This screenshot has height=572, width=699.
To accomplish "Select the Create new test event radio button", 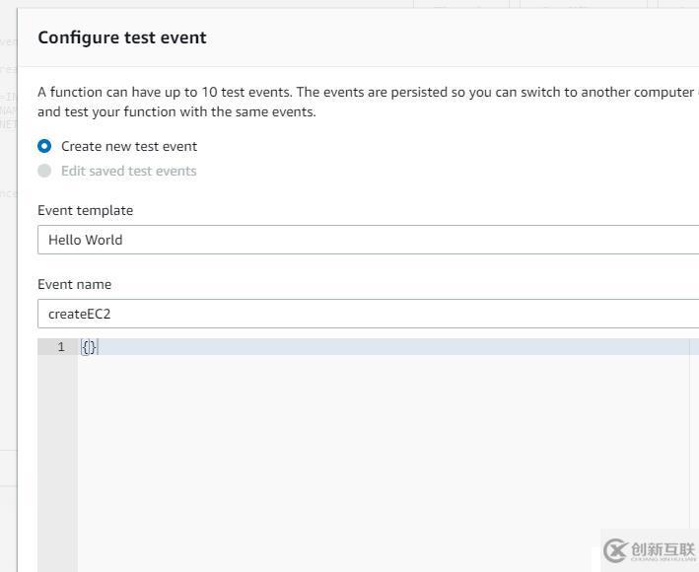I will click(x=44, y=146).
